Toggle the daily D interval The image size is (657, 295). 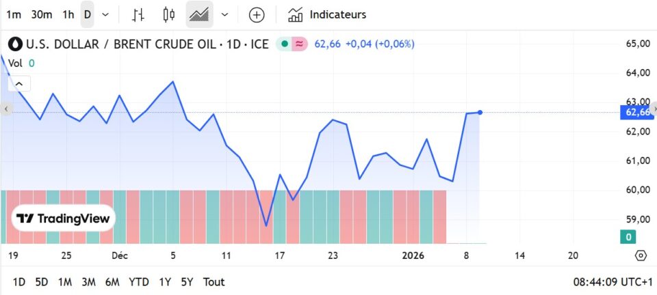[87, 14]
